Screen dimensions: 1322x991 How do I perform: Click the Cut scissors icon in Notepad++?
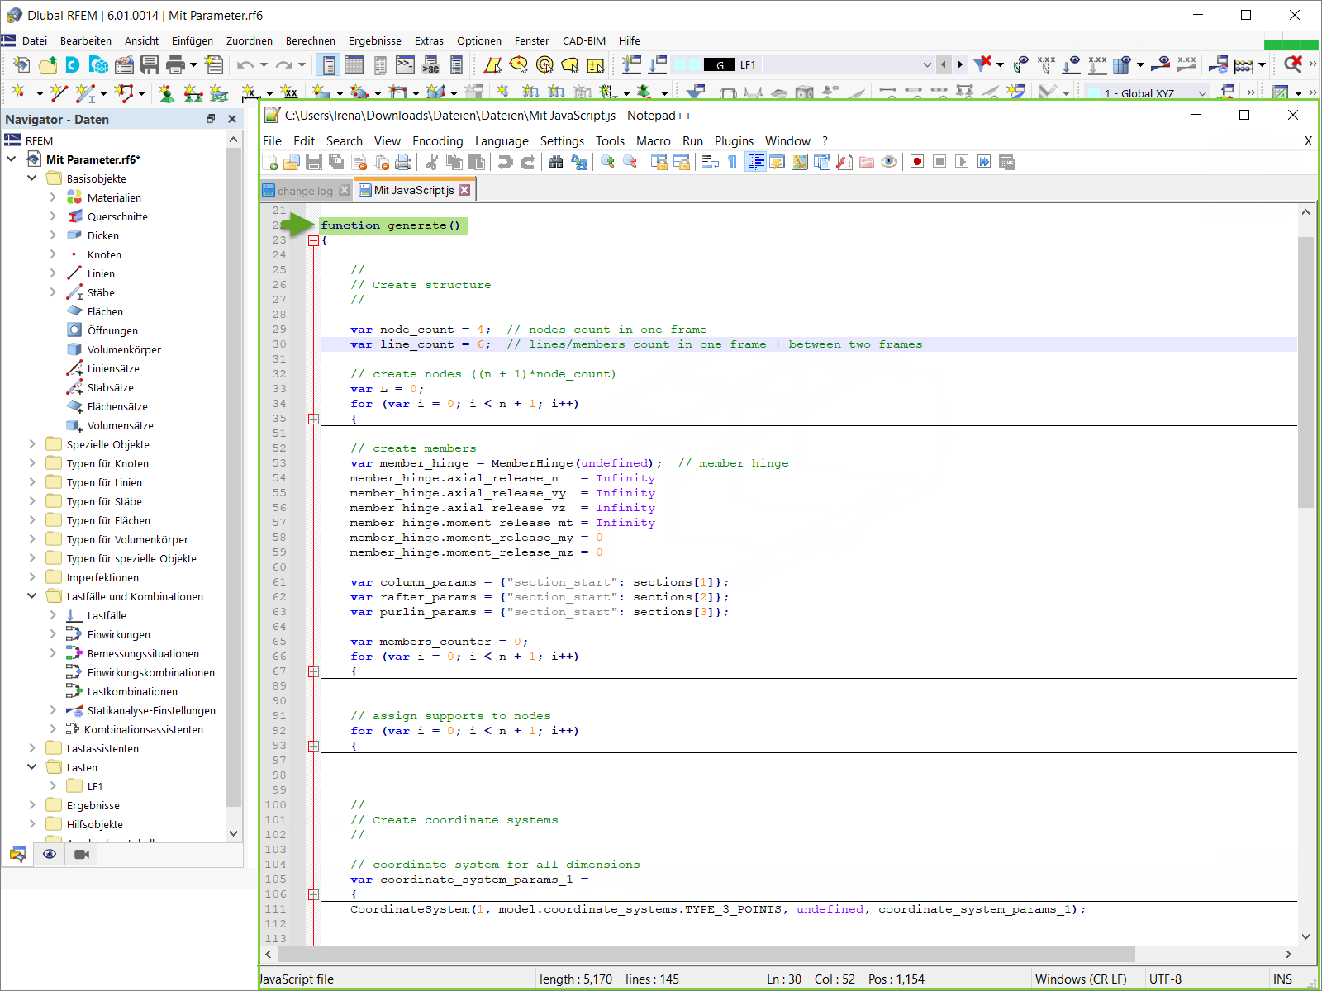431,162
